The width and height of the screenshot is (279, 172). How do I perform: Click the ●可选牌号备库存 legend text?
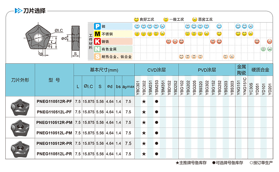[228, 163]
